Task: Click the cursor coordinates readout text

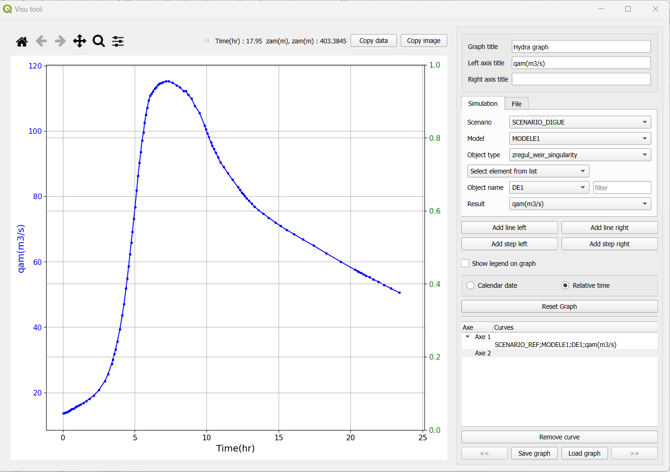Action: [281, 41]
